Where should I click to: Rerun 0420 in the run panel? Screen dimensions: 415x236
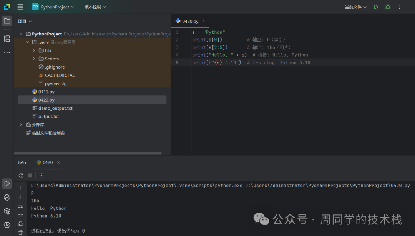(x=21, y=176)
